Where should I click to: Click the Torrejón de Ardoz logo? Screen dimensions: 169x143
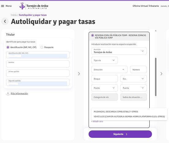coord(34,6)
